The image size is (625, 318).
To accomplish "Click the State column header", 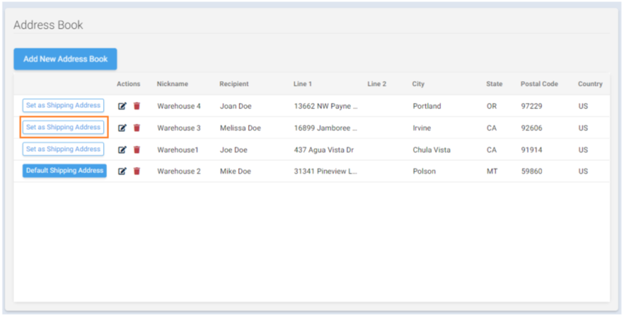I will click(494, 84).
